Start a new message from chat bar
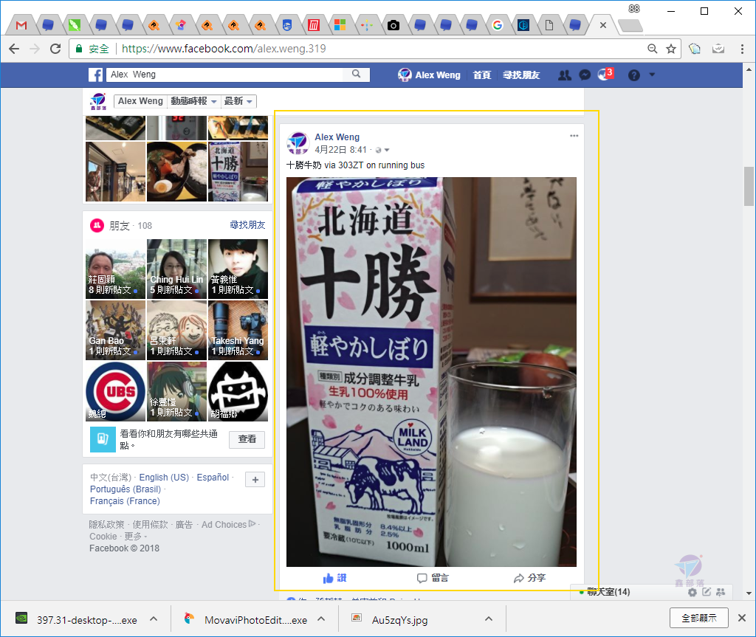Viewport: 756px width, 637px height. pyautogui.click(x=707, y=592)
